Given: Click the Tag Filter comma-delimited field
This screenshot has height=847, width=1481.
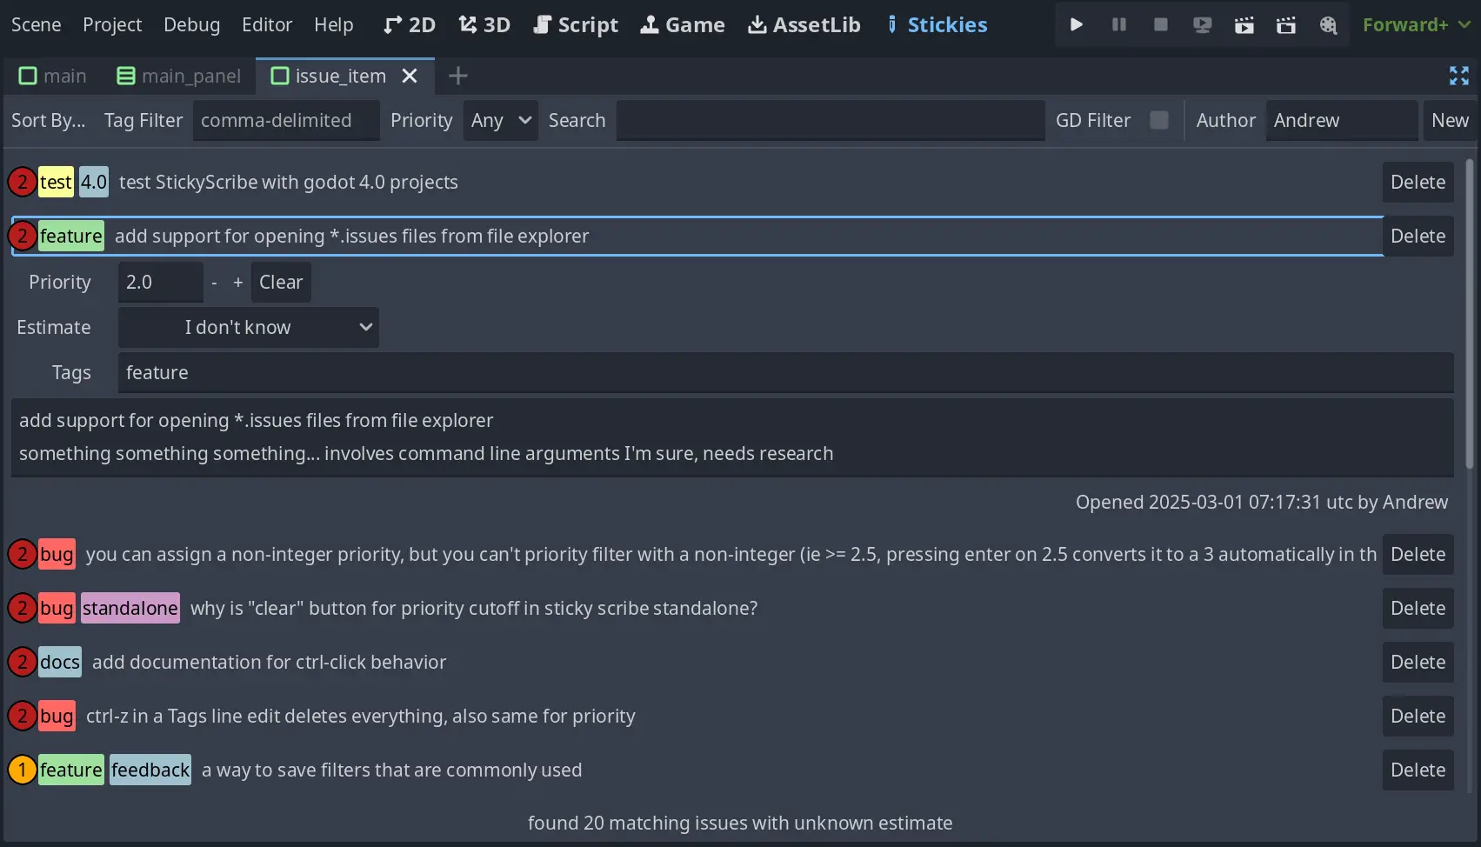Looking at the screenshot, I should pyautogui.click(x=286, y=120).
